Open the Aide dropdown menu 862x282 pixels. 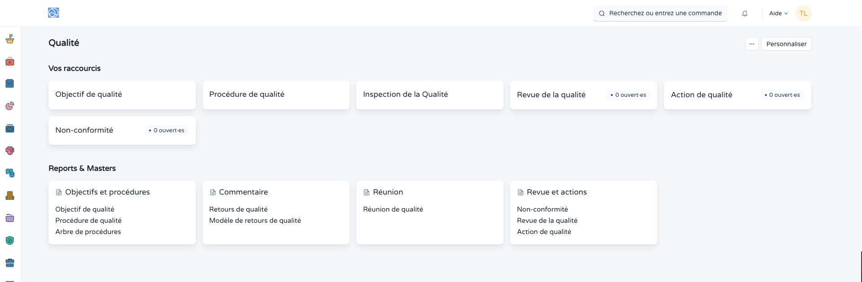(x=778, y=13)
